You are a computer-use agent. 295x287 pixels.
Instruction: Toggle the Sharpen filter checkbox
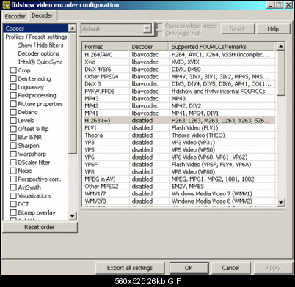point(13,146)
